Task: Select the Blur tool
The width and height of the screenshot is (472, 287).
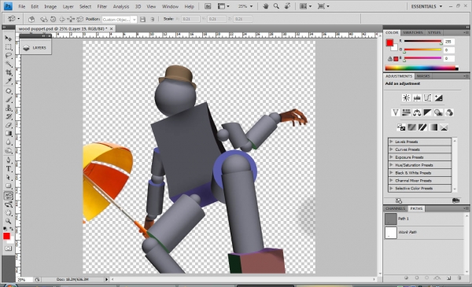Action: (8, 142)
